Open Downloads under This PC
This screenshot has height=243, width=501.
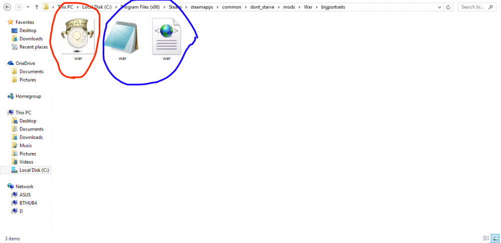point(31,137)
